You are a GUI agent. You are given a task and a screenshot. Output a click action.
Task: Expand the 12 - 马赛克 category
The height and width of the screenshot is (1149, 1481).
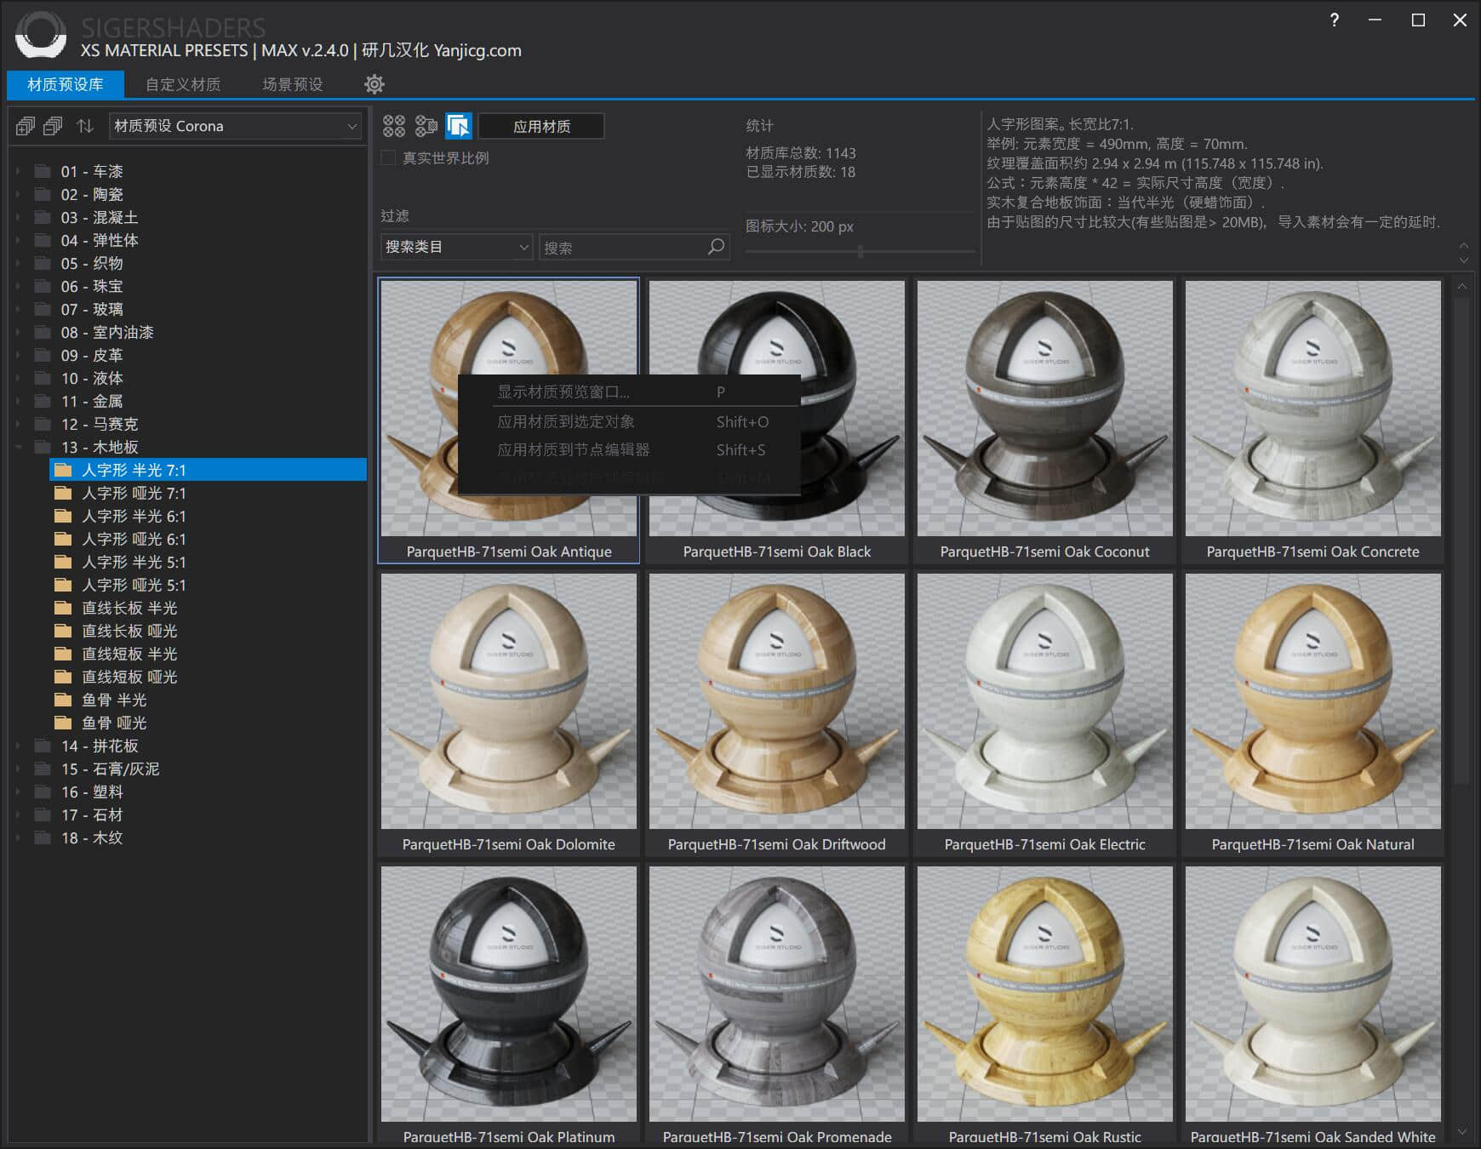pyautogui.click(x=19, y=424)
